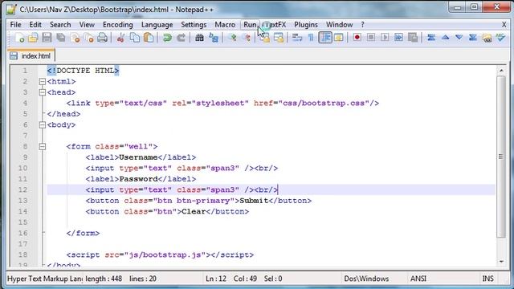Open the Plugins menu
The image size is (514, 289).
[x=306, y=25]
